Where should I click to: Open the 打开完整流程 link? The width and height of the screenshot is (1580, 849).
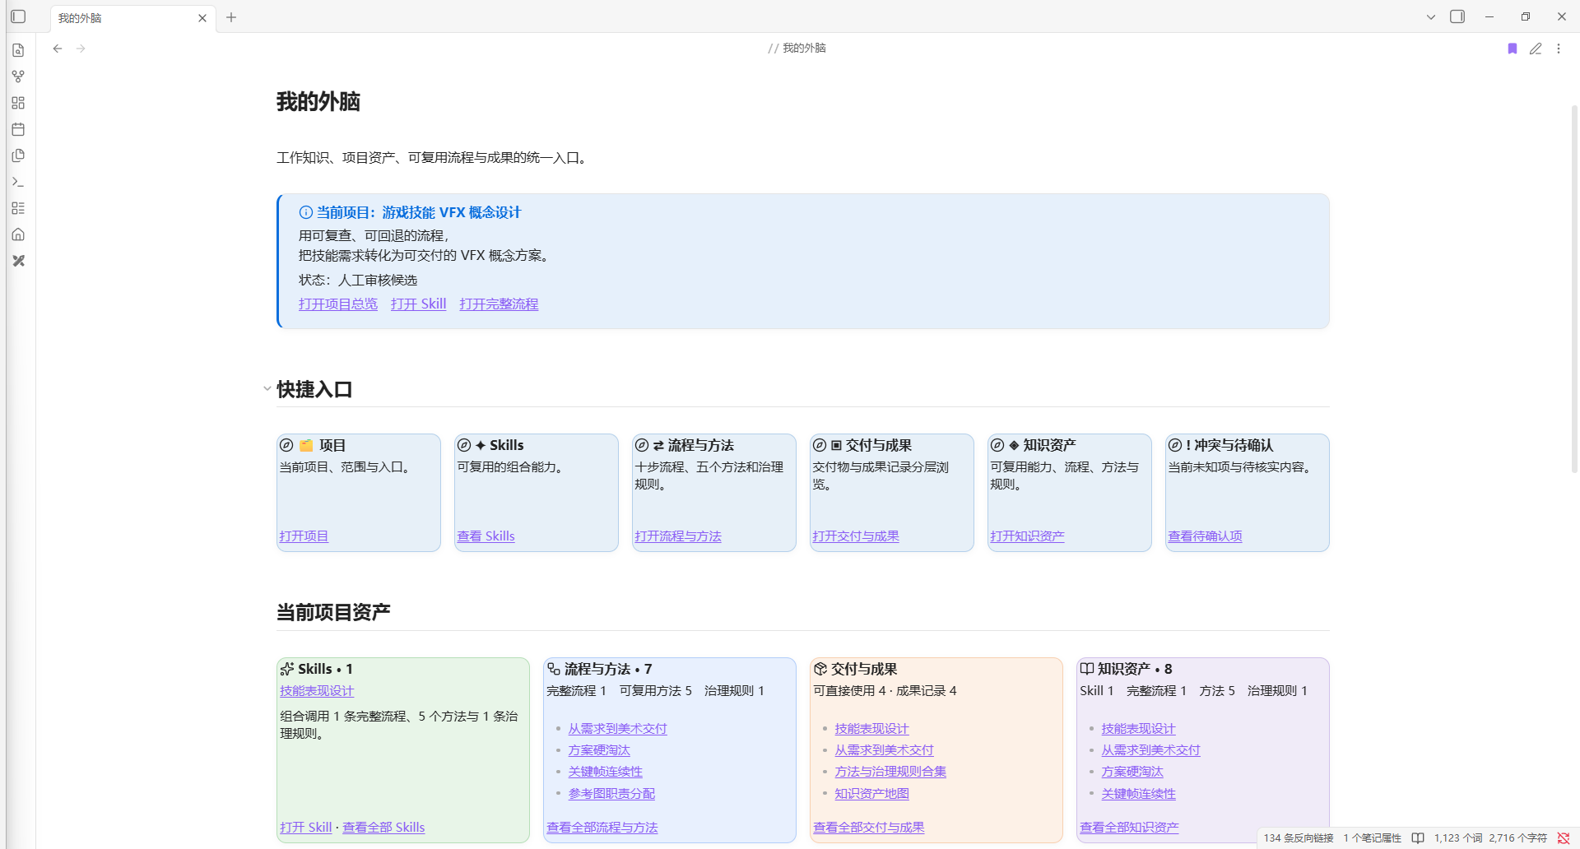tap(499, 304)
